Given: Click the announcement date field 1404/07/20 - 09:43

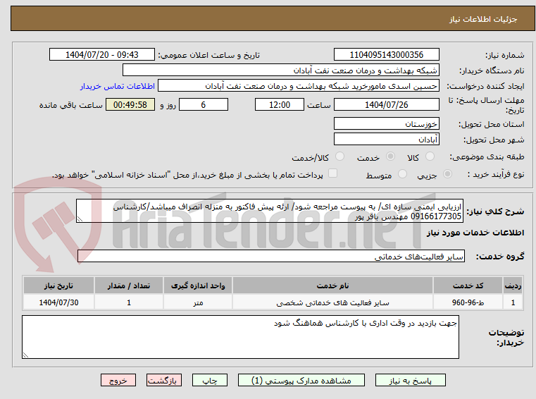Looking at the screenshot, I should (102, 54).
